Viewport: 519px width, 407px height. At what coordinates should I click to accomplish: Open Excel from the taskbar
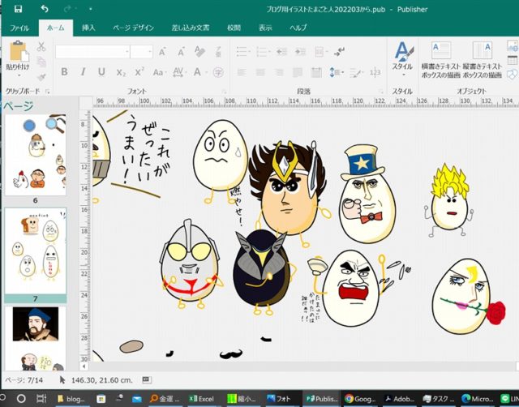pyautogui.click(x=201, y=399)
